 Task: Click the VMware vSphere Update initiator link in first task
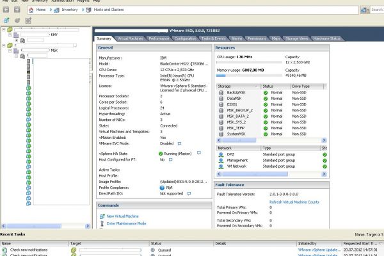pyautogui.click(x=319, y=250)
